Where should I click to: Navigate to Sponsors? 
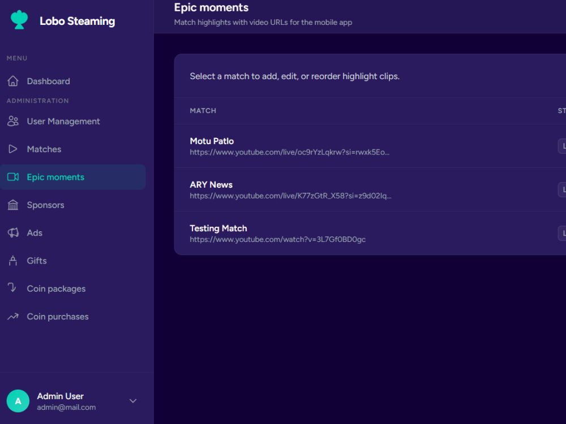(73, 205)
